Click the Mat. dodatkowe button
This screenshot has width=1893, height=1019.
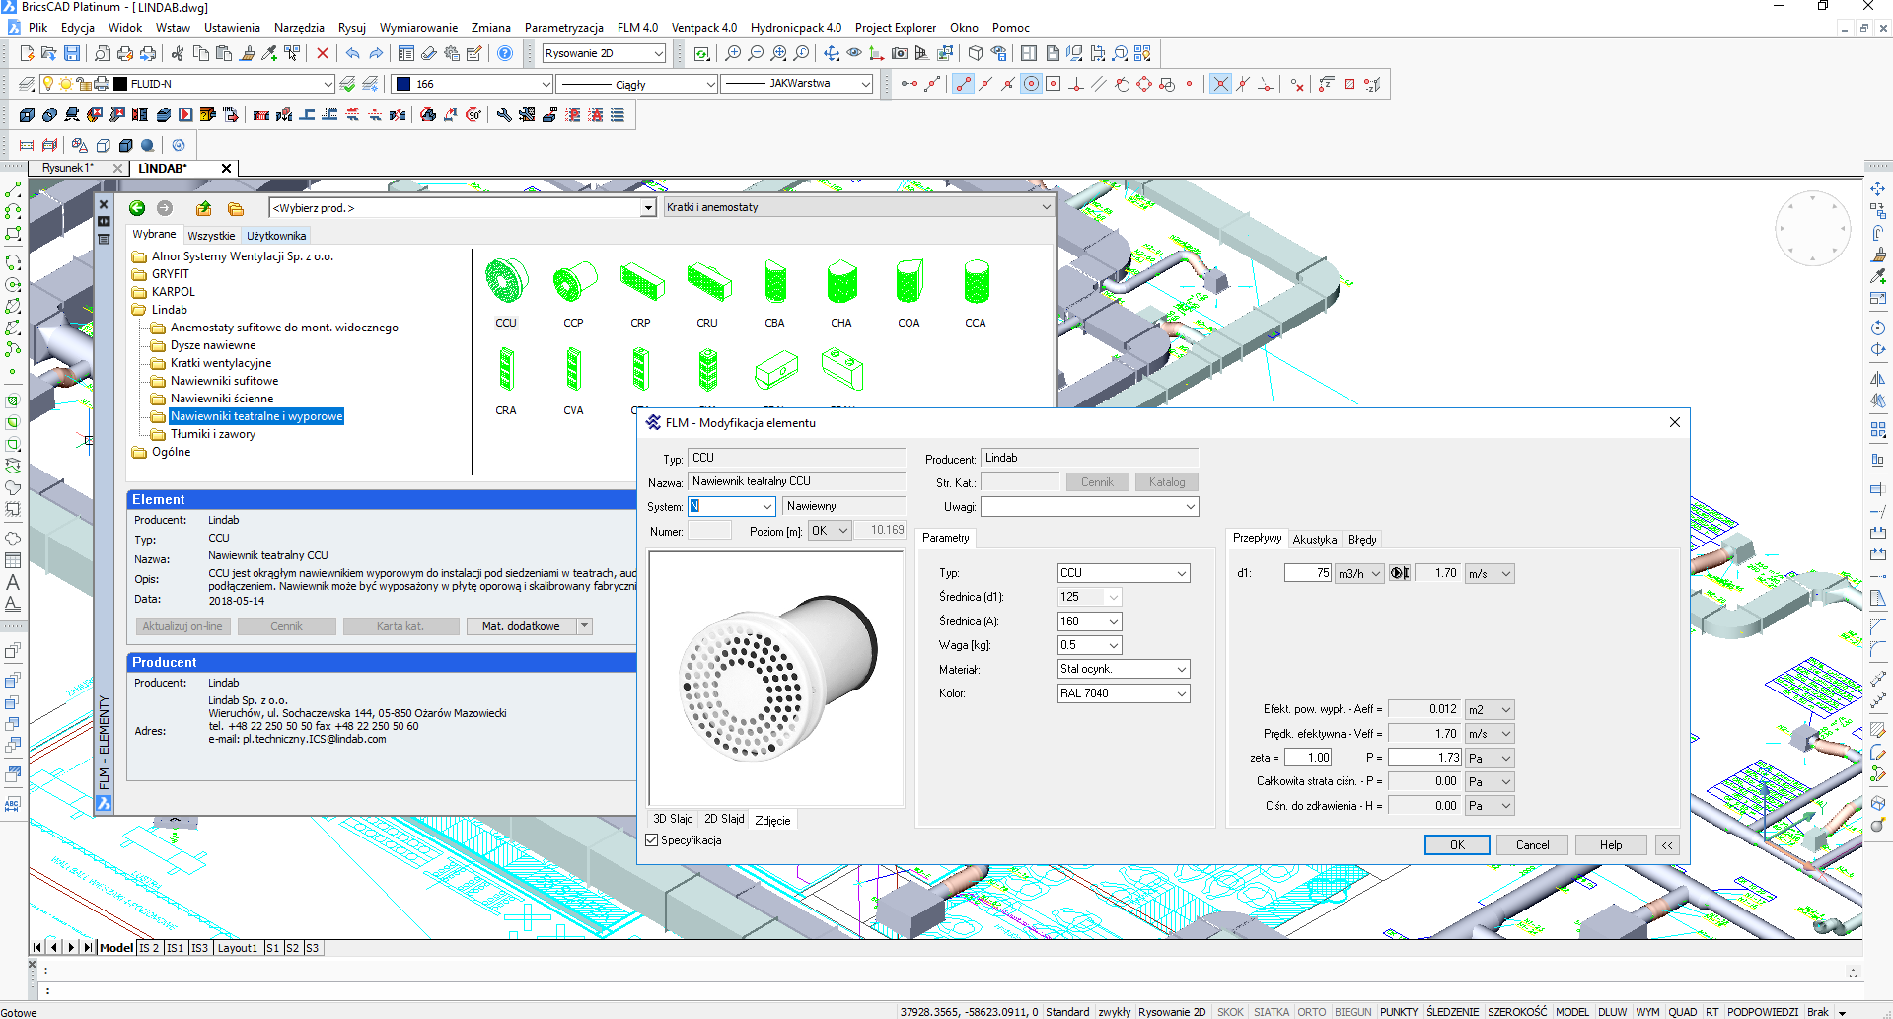521,626
